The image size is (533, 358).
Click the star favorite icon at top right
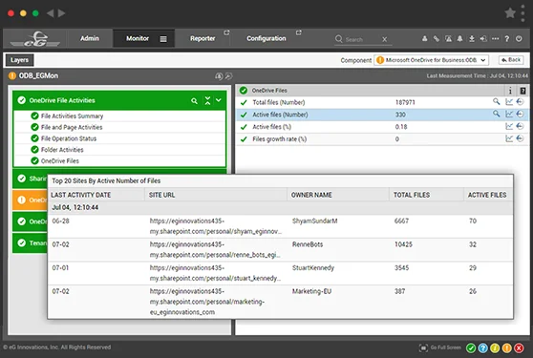tap(510, 13)
